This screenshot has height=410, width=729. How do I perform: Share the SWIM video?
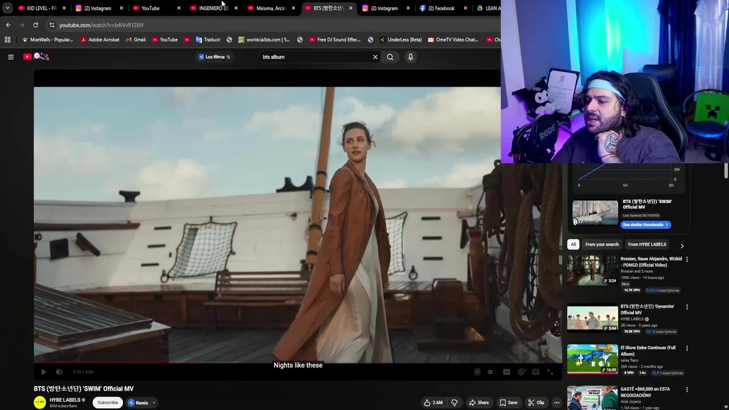pos(479,403)
